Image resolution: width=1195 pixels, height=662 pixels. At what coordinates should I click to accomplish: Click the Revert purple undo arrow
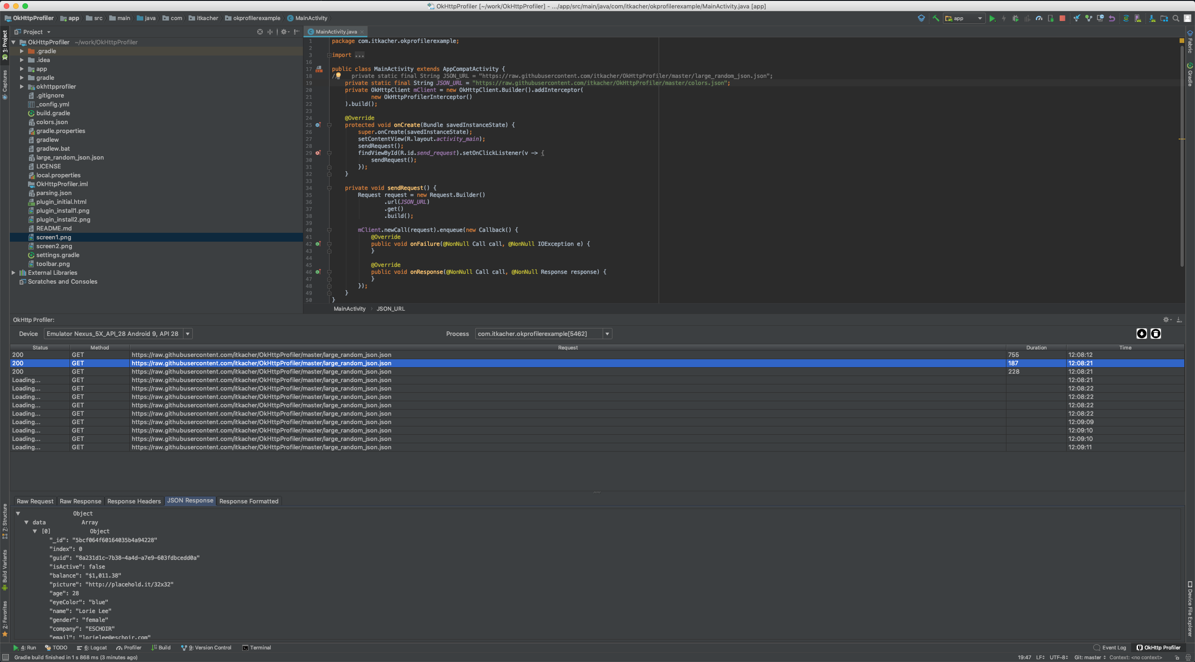1112,19
